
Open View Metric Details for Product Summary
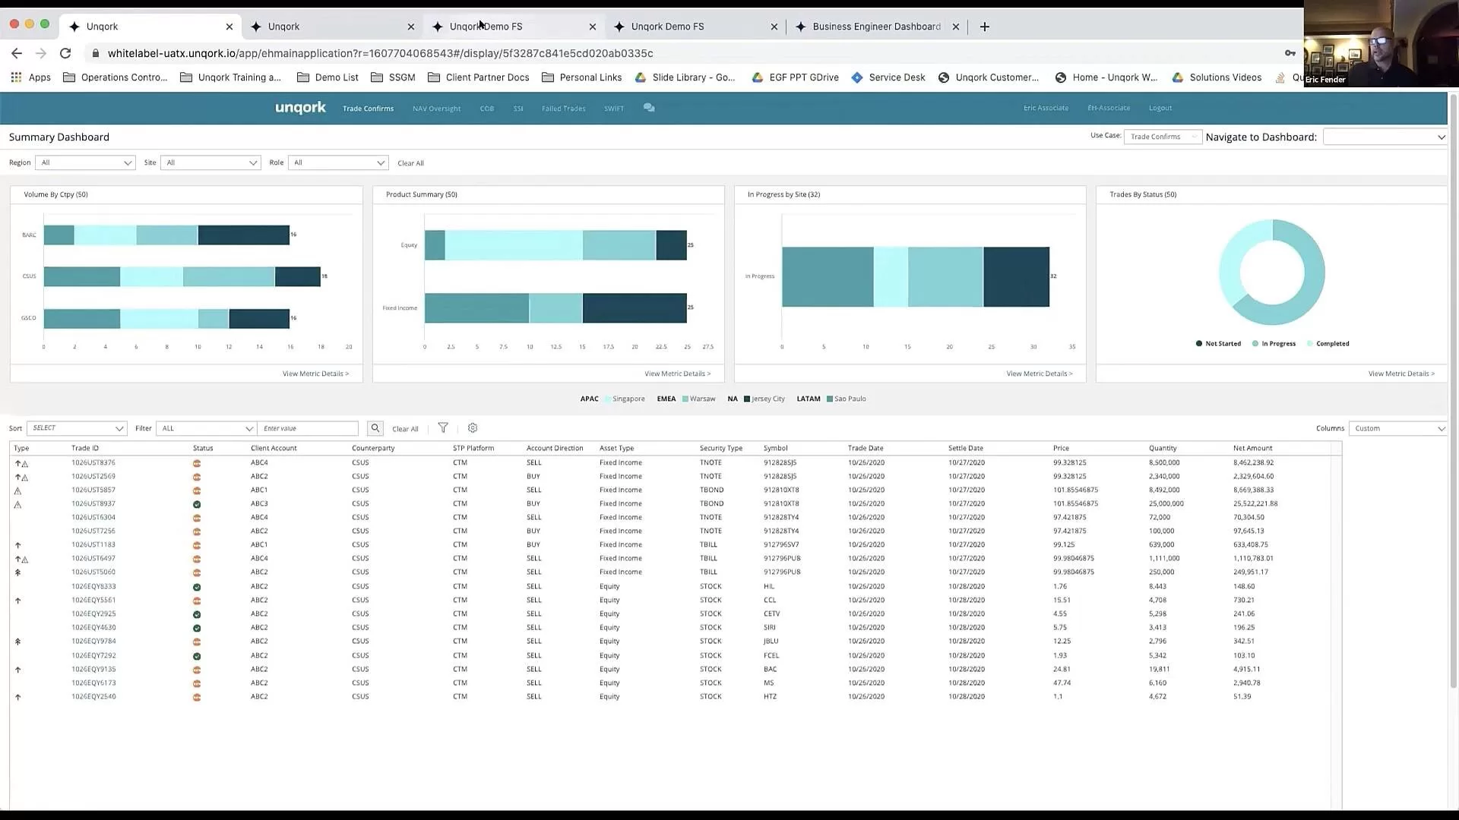[x=678, y=374]
